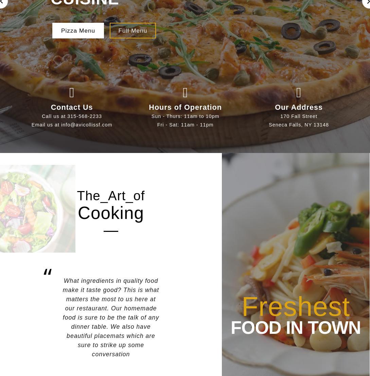Click the Seneca Falls, NY 13148 text
The image size is (370, 376).
(x=299, y=125)
